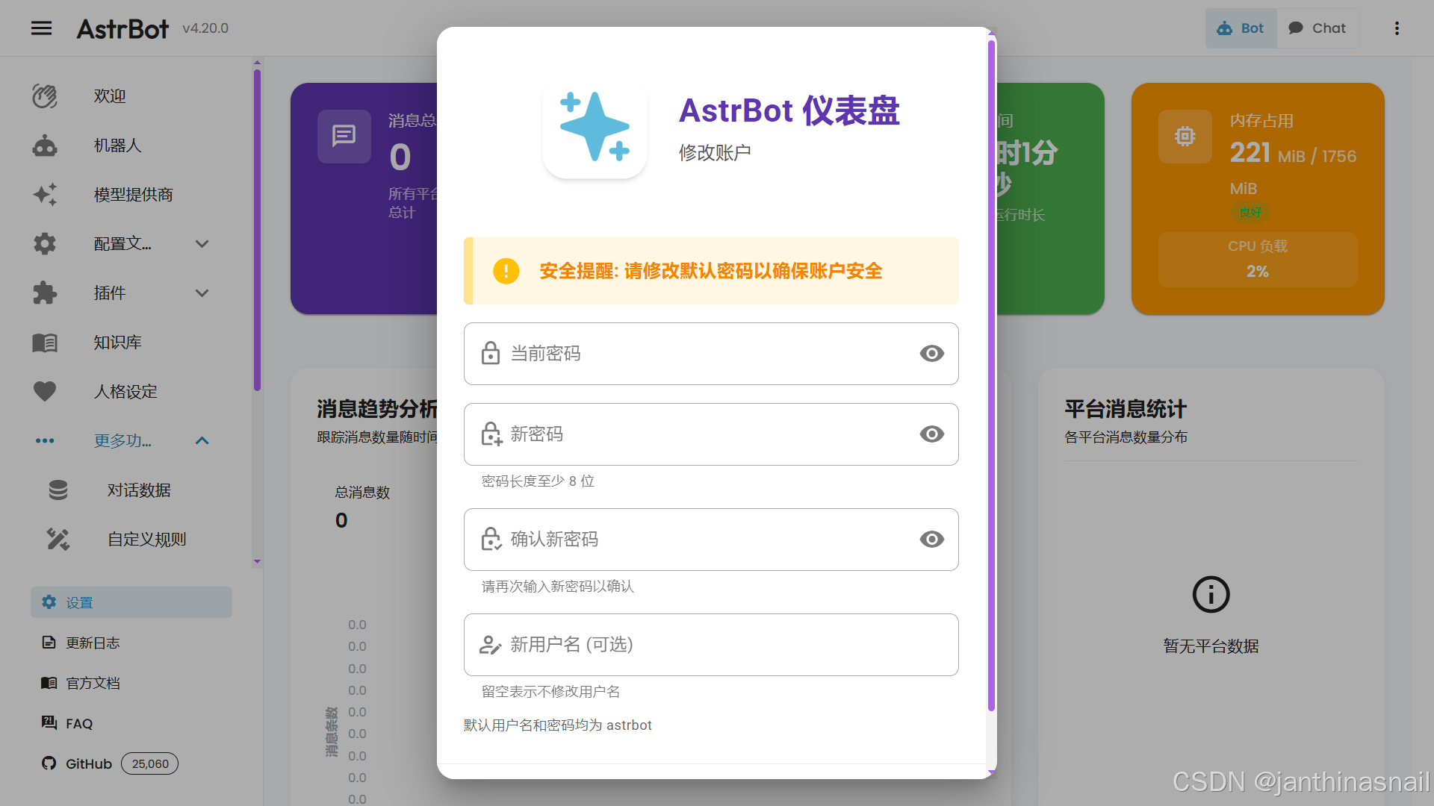This screenshot has height=806, width=1434.
Task: Click the magic wand 自定义规则 icon
Action: (x=58, y=540)
